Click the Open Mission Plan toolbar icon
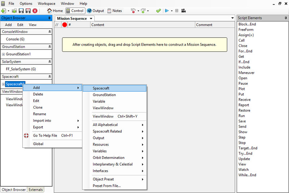The image size is (289, 193). 14,11
